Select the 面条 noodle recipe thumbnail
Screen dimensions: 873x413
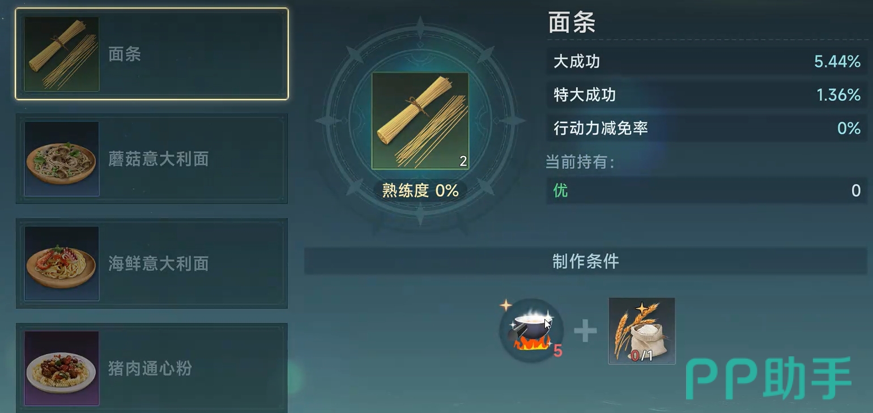coord(62,54)
